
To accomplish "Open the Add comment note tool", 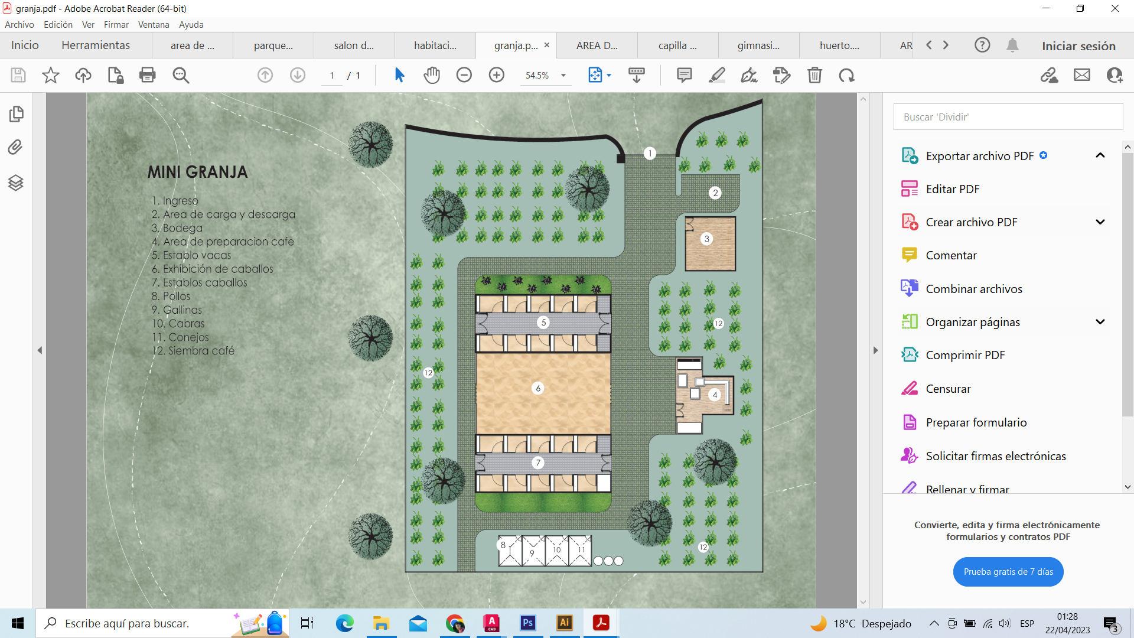I will [684, 75].
